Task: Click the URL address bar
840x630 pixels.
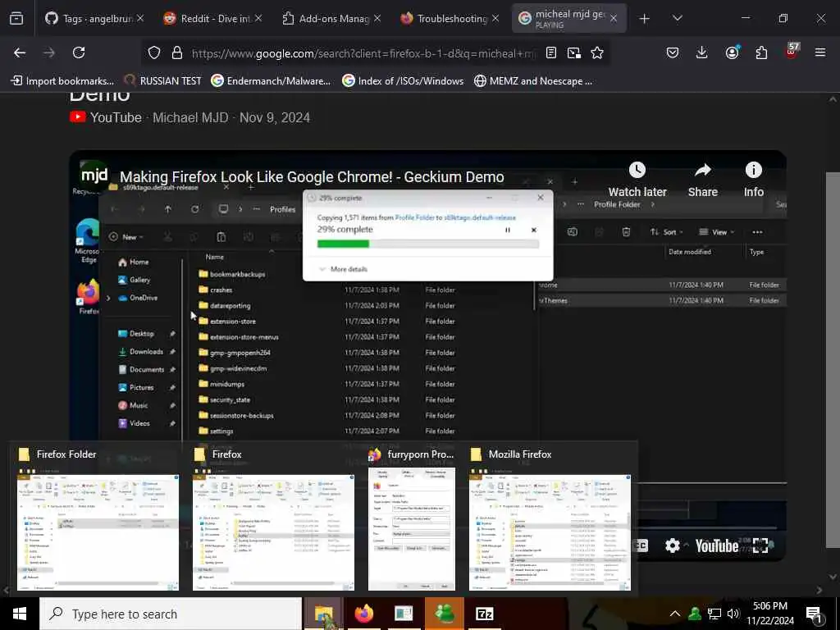Action: (363, 53)
